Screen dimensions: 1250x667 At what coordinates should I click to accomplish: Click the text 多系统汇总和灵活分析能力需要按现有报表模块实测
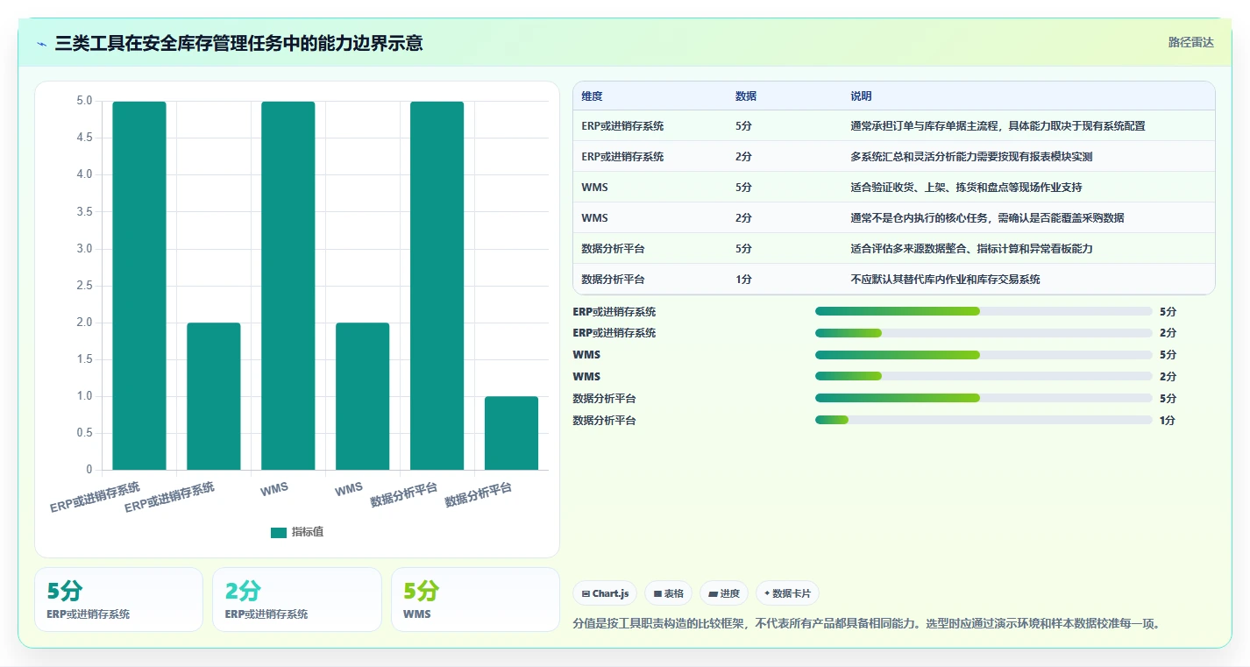(x=971, y=157)
